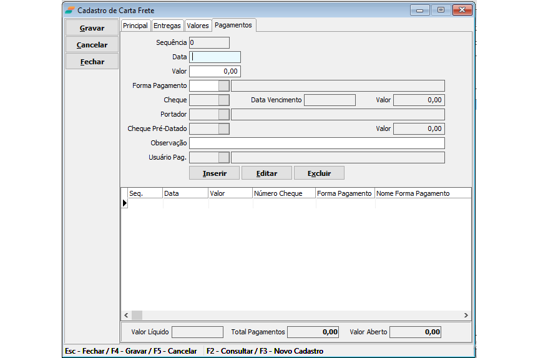Click the Editar button
Viewport: 538px width, 358px height.
click(x=267, y=173)
